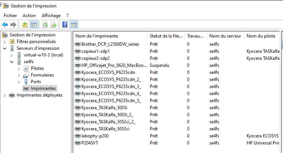The width and height of the screenshot is (283, 153).
Task: Click the Export list toolbar icon
Action: click(54, 25)
